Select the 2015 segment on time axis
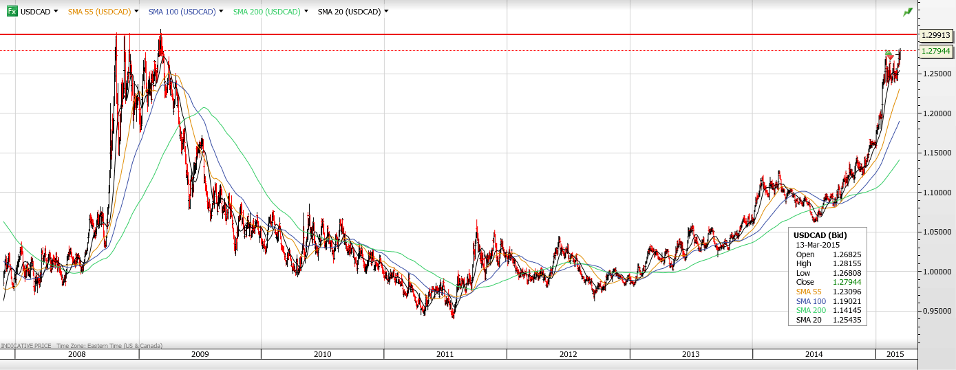 895,354
